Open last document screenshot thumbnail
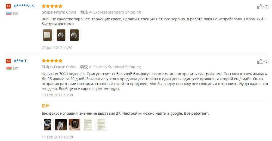The image size is (272, 141). pyautogui.click(x=101, y=124)
